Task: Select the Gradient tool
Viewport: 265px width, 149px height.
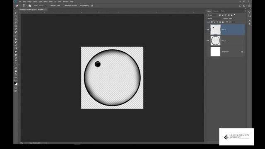Action: (16, 48)
